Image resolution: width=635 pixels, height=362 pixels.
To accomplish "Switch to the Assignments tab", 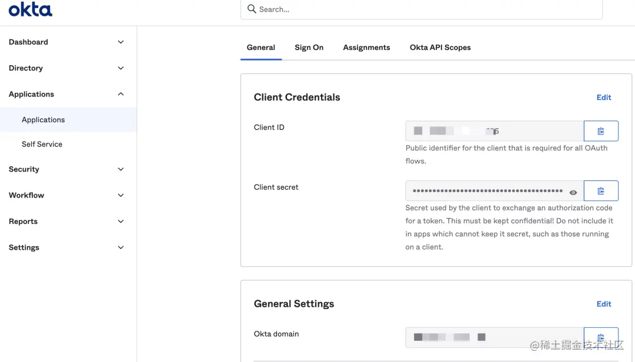I will point(366,48).
